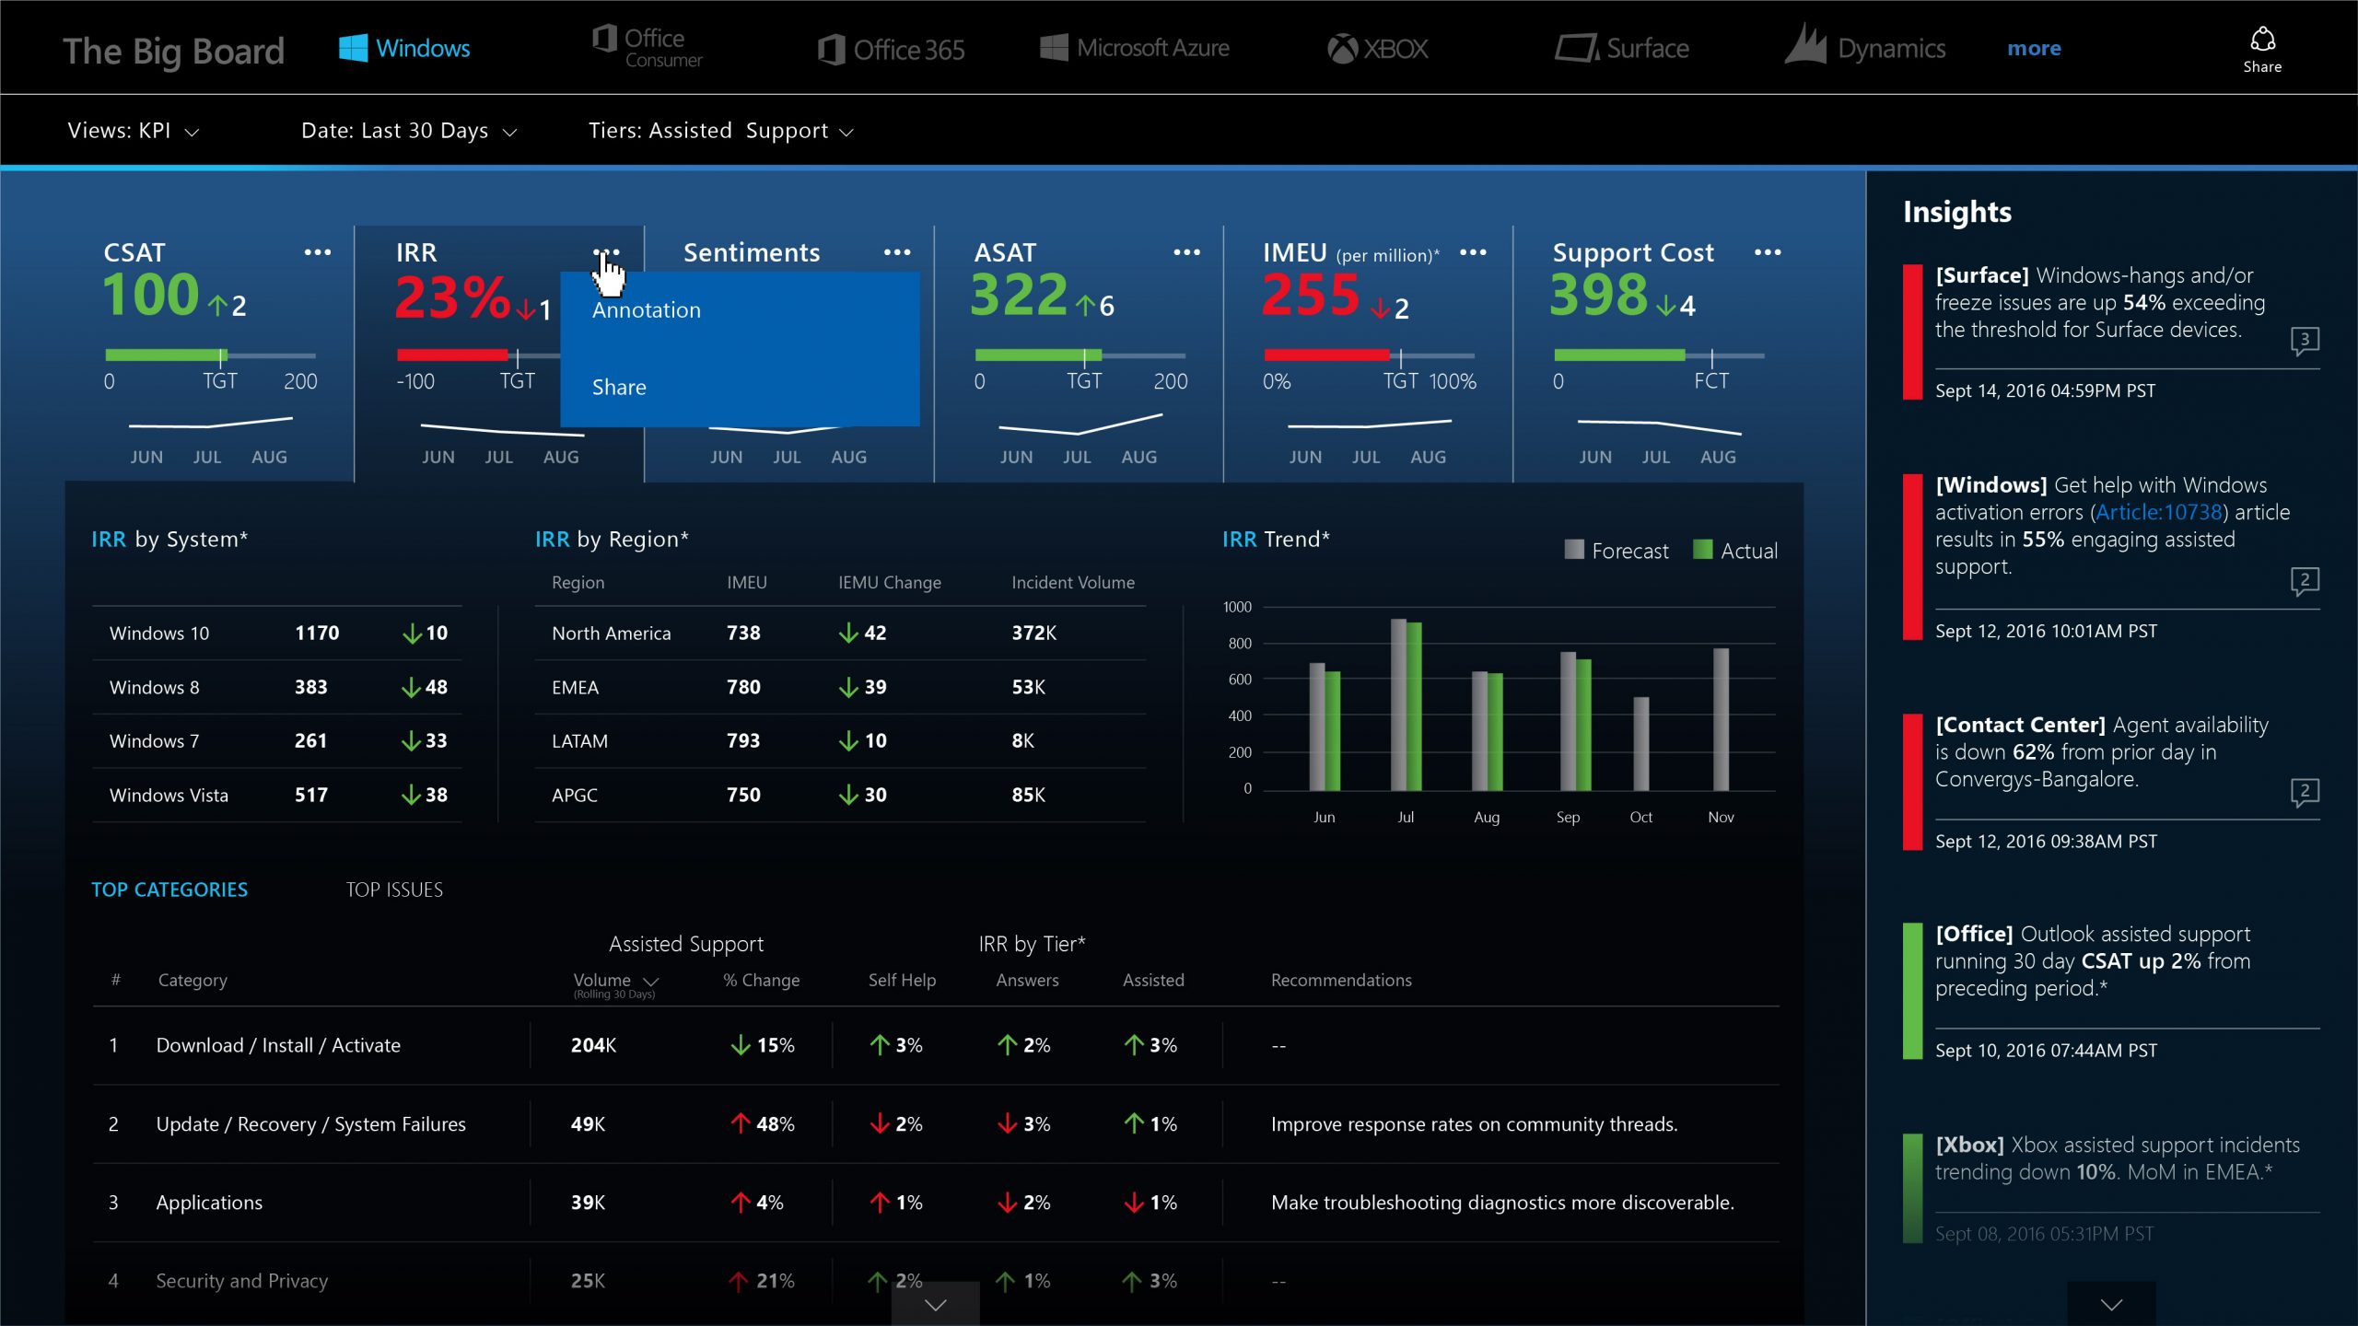Open the Date: Last 30 Days dropdown
The width and height of the screenshot is (2358, 1326).
[409, 131]
